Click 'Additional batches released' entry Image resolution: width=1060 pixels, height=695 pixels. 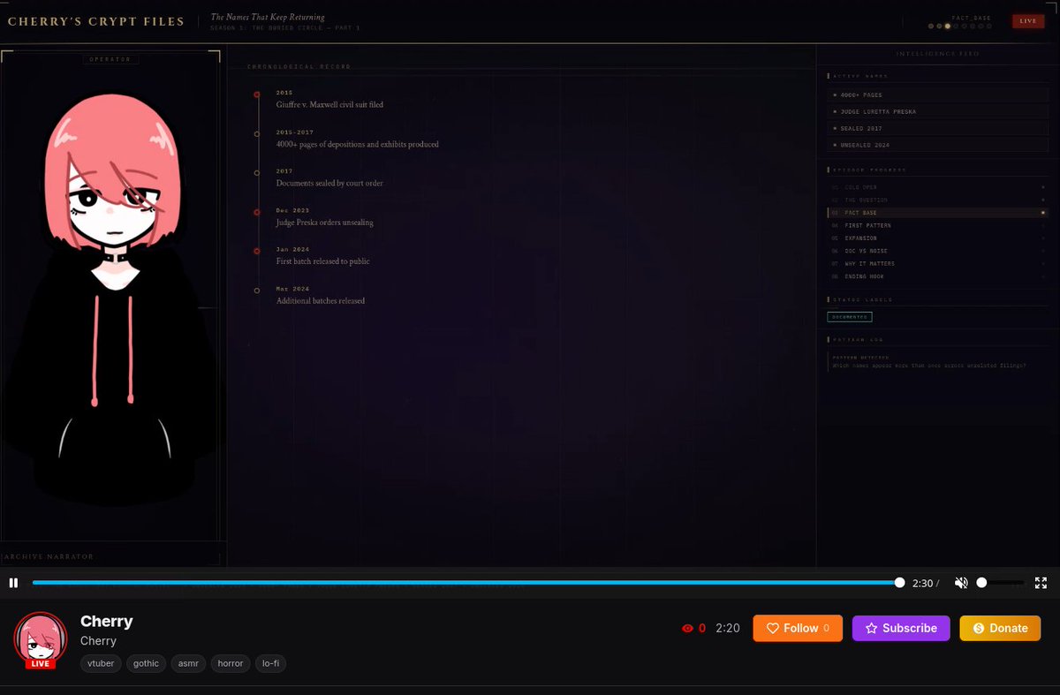[320, 301]
